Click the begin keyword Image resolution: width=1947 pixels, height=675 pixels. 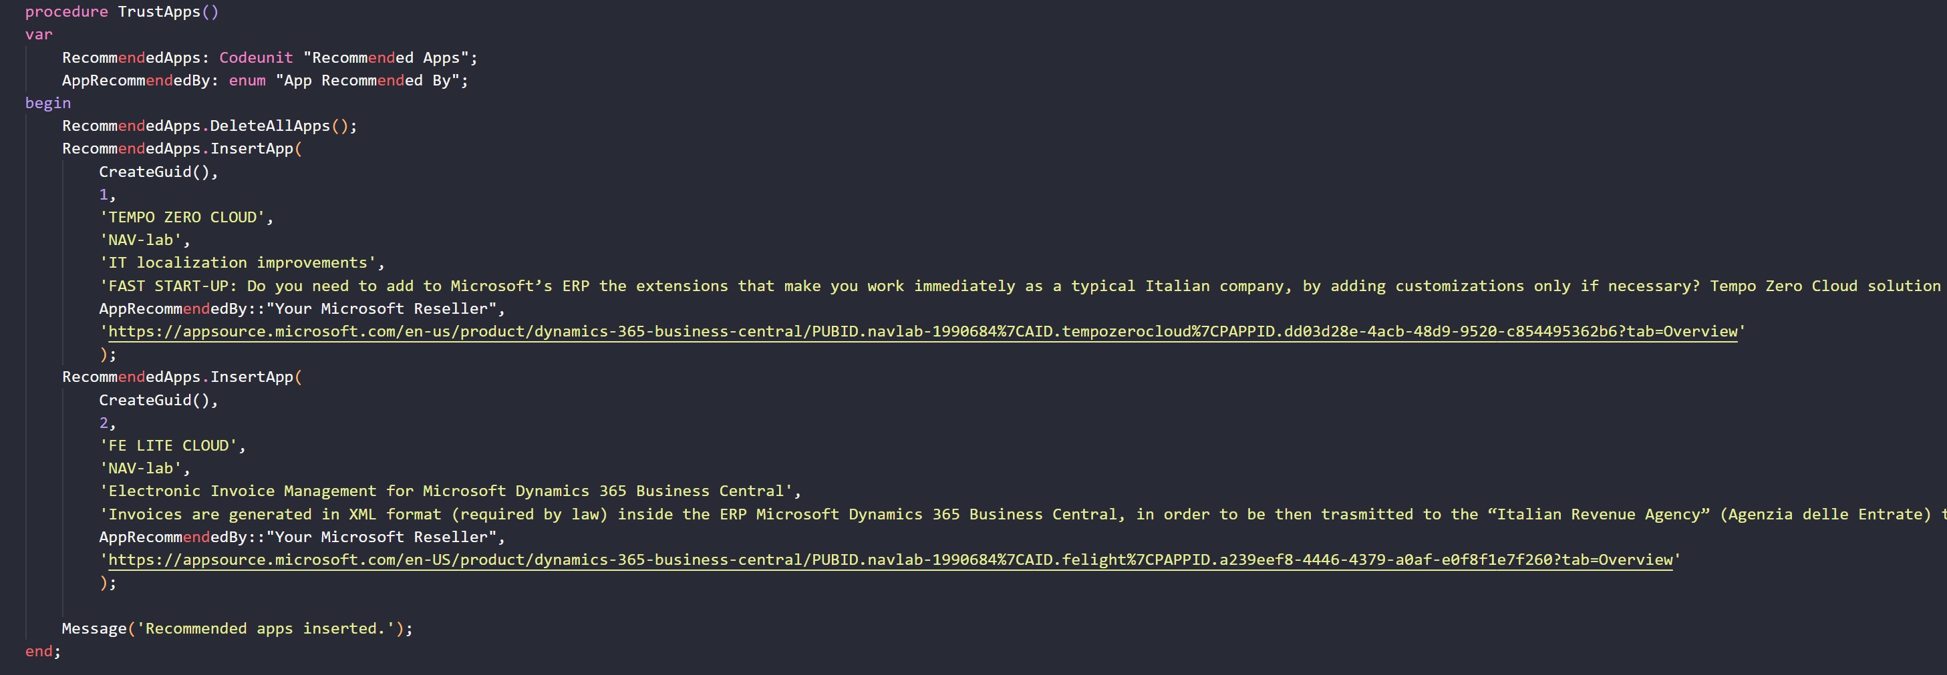(x=47, y=103)
